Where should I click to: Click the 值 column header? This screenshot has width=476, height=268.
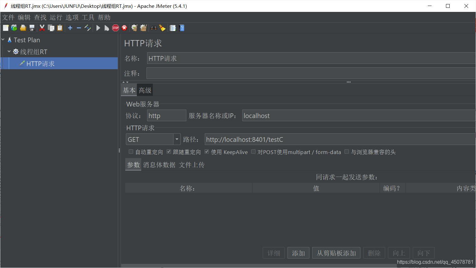(x=316, y=188)
